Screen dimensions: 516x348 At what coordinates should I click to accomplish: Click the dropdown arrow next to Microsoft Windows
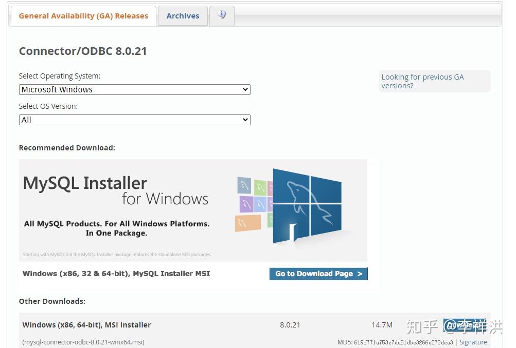245,89
